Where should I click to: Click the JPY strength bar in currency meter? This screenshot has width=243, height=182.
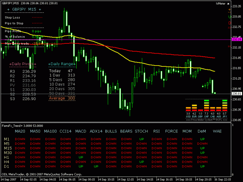pyautogui.click(x=225, y=106)
